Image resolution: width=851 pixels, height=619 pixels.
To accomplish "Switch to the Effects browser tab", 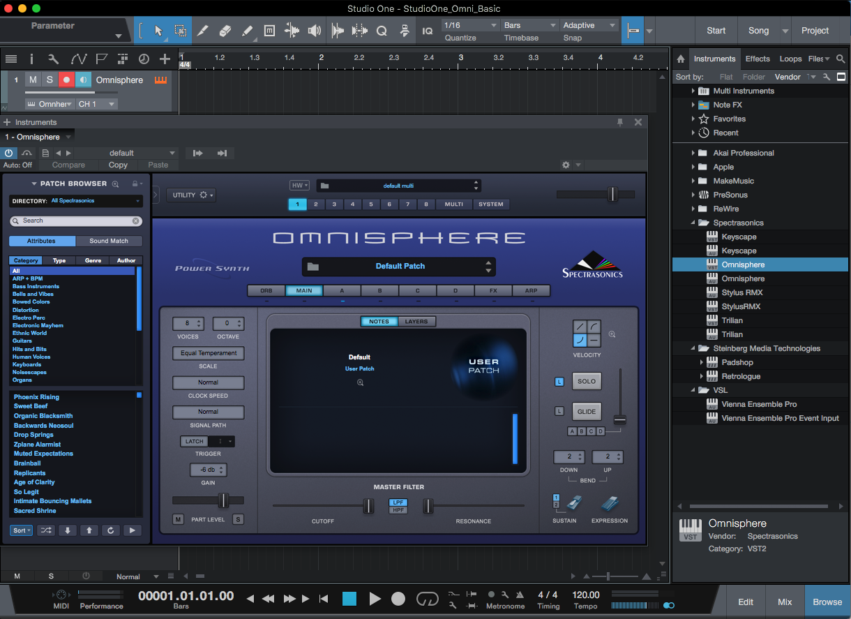I will (x=758, y=59).
